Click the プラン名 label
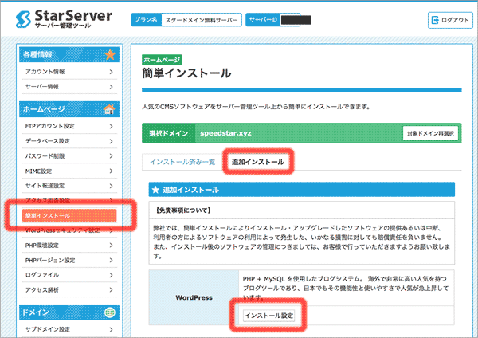The width and height of the screenshot is (478, 338). tap(146, 20)
